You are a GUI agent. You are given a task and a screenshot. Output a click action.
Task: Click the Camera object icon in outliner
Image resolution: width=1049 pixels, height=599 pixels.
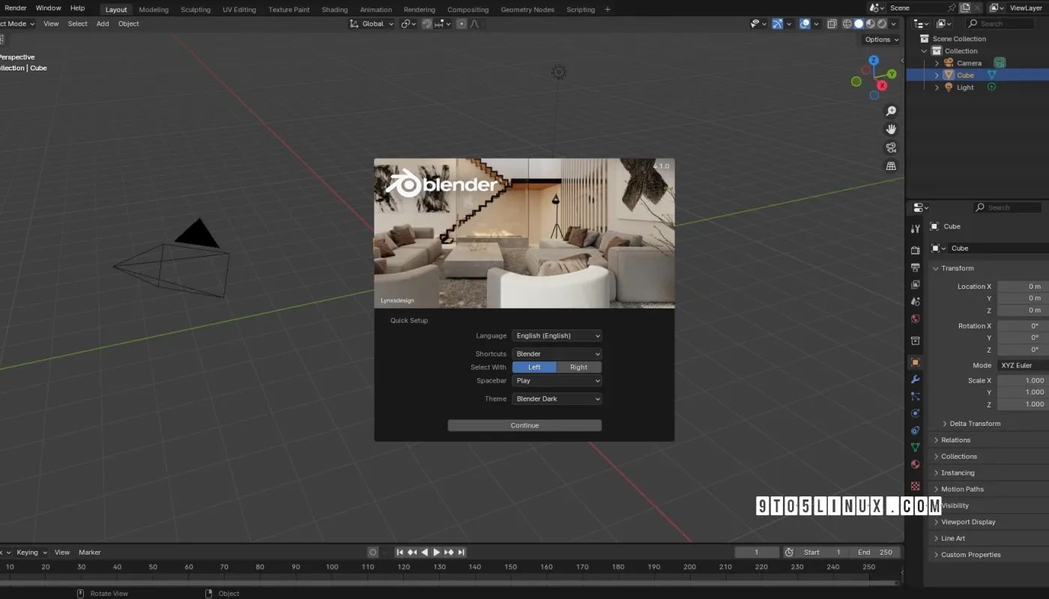949,63
